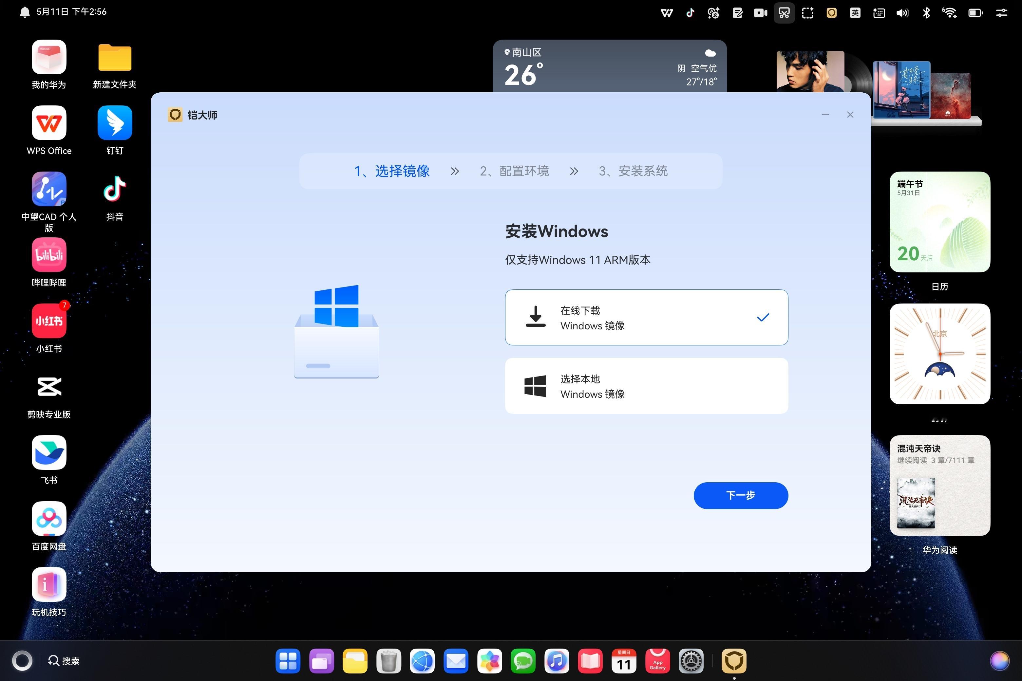1022x681 pixels.
Task: Click the circular home button in taskbar
Action: pyautogui.click(x=22, y=661)
